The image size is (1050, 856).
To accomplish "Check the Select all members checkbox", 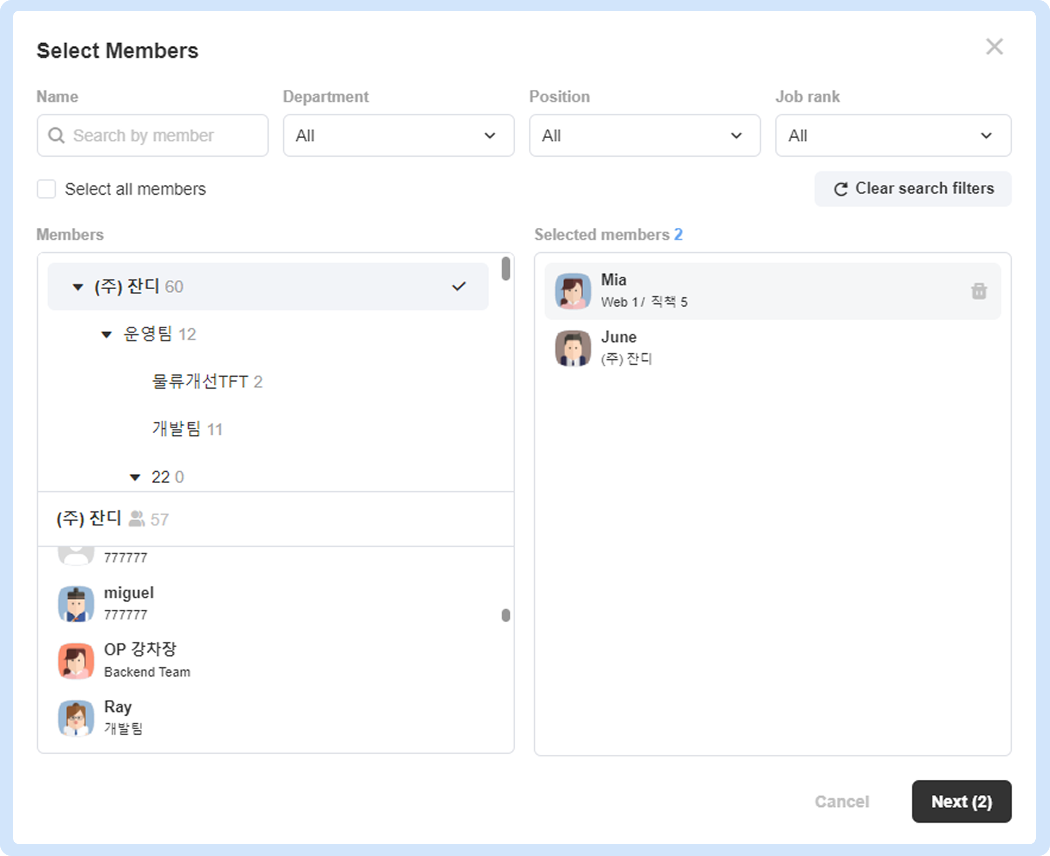I will click(47, 189).
